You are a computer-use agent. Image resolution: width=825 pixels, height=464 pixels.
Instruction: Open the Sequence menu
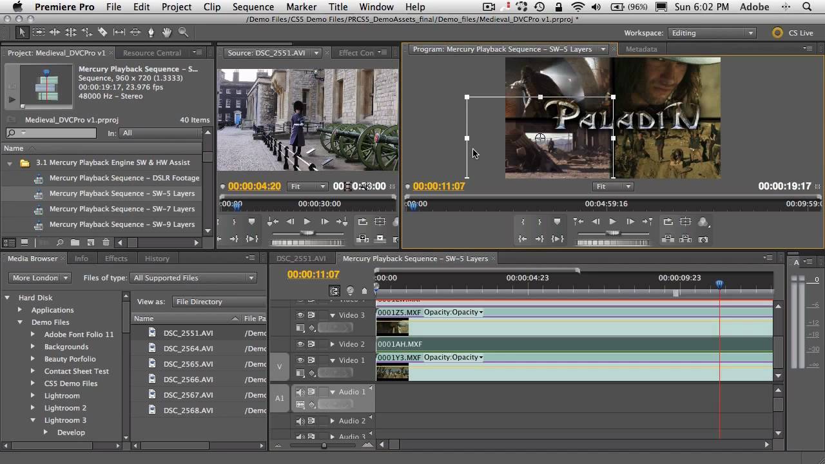tap(253, 7)
